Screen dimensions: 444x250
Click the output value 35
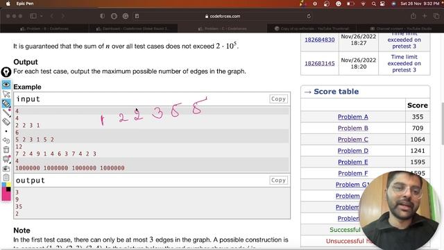tap(19, 206)
